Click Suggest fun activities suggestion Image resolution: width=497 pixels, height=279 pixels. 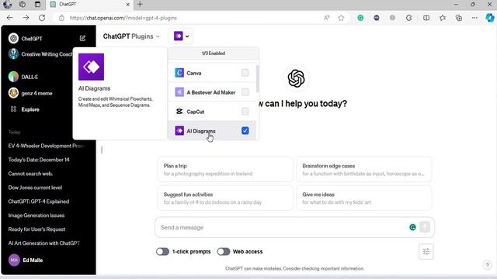(x=225, y=198)
